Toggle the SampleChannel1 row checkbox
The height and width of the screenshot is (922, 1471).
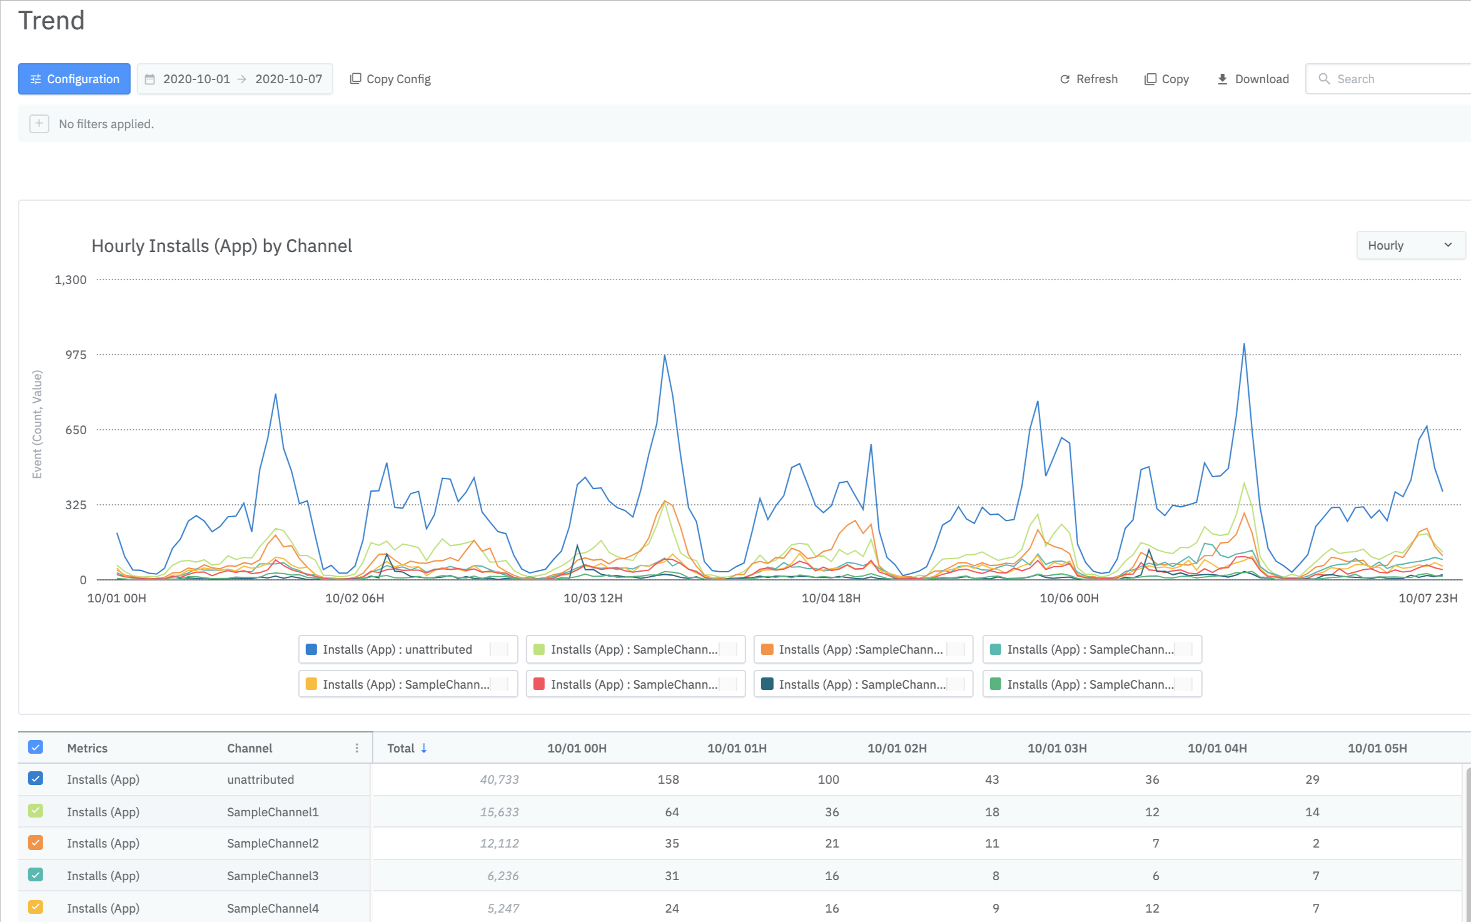tap(36, 811)
